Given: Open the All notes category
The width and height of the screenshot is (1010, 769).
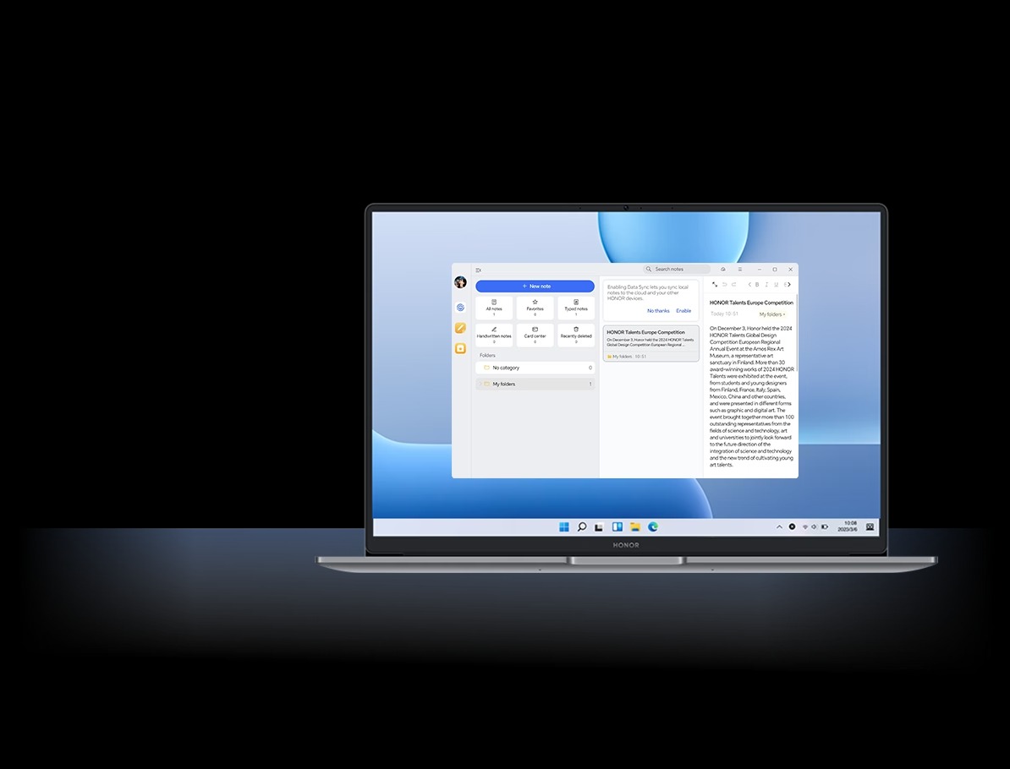Looking at the screenshot, I should click(494, 308).
